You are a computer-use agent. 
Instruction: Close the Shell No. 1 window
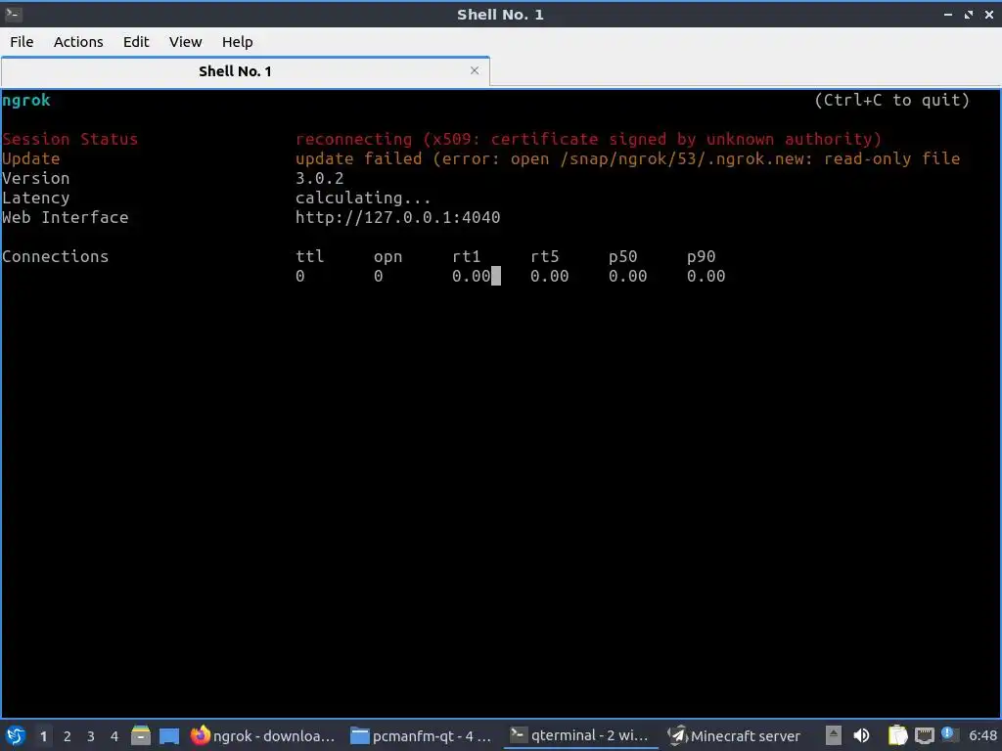pyautogui.click(x=988, y=14)
